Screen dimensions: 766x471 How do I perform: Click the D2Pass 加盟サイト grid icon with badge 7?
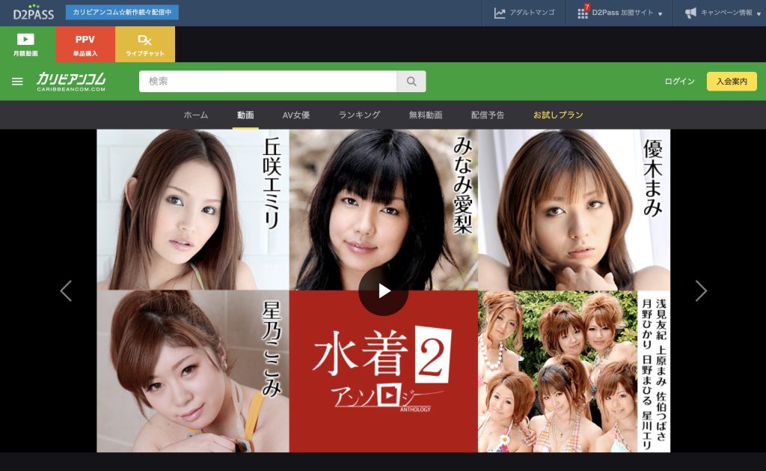point(582,13)
